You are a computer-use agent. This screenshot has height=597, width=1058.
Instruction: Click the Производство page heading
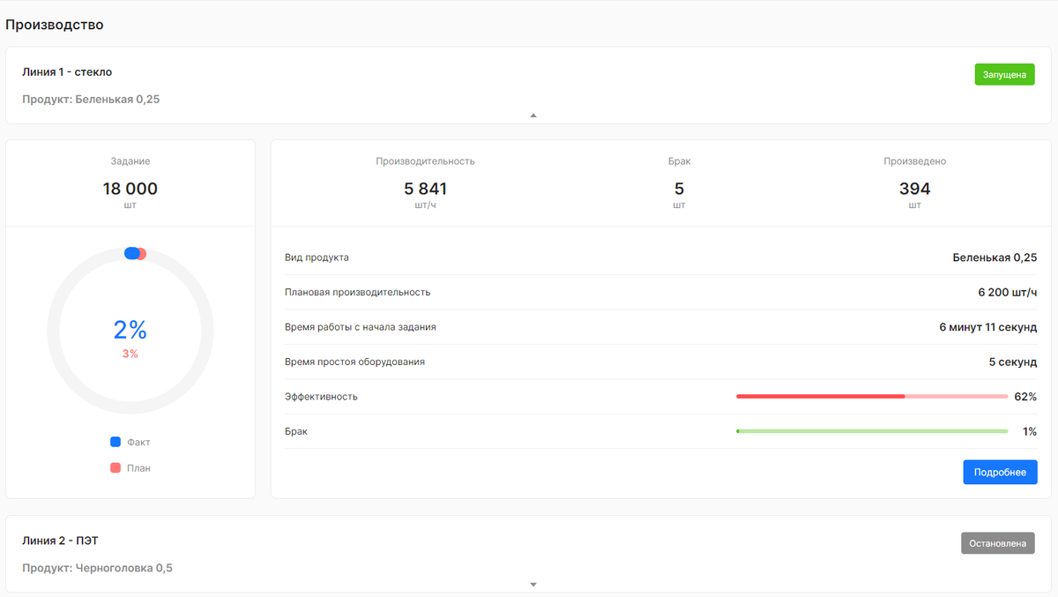(x=55, y=25)
